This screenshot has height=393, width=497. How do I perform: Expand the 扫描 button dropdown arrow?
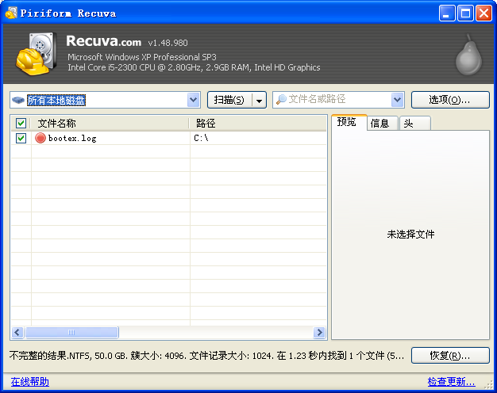tap(260, 101)
